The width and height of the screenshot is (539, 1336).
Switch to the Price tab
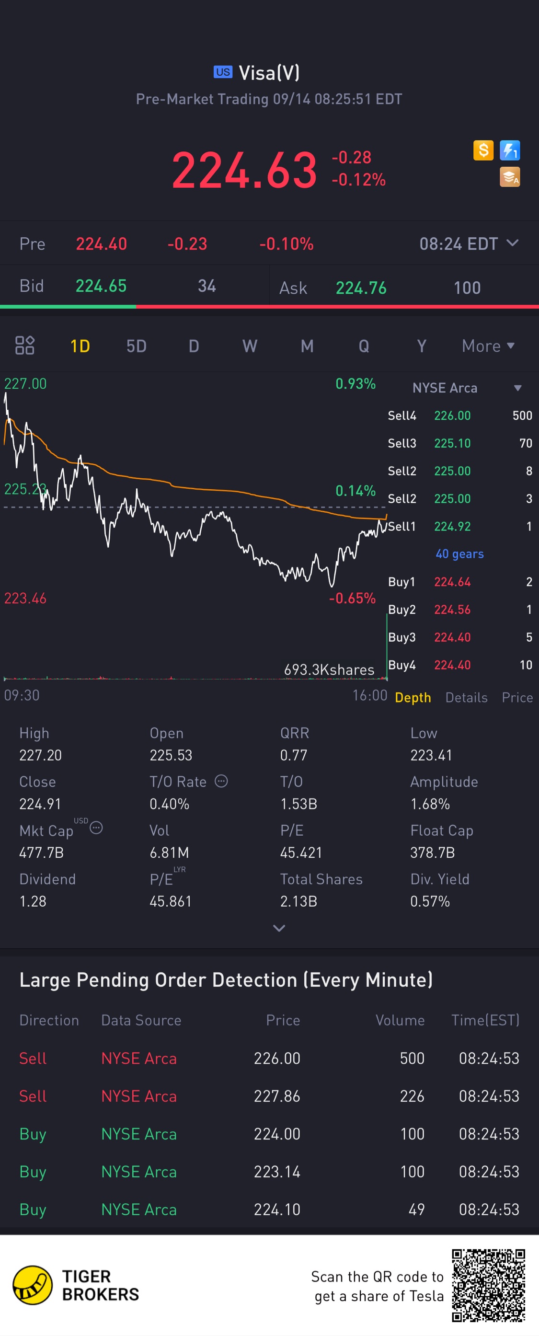coord(516,698)
